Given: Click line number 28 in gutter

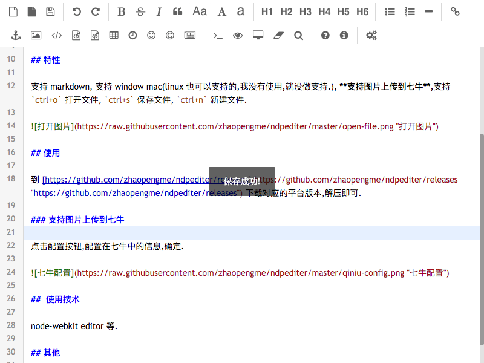Looking at the screenshot, I should click(x=11, y=325).
